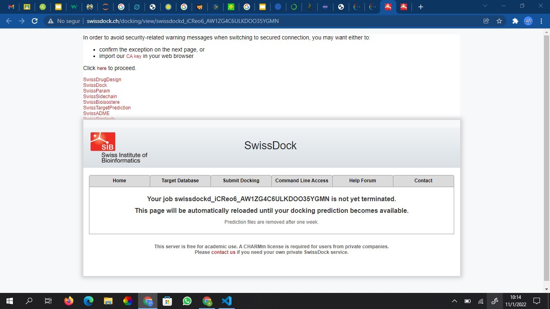Screen dimensions: 550x309
Task: Switch to the Target Database tab
Action: (180, 181)
